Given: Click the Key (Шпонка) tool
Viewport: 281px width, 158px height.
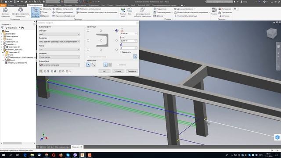Looking at the screenshot, I should (158, 16).
